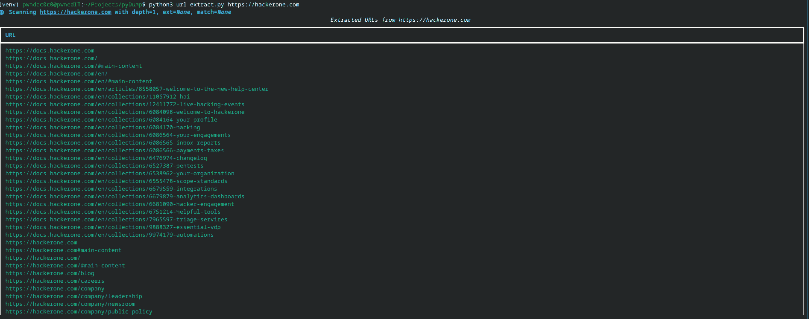Screen dimensions: 809x319
Task: Open the hackerone.com/company/public-policy URL
Action: 79,312
